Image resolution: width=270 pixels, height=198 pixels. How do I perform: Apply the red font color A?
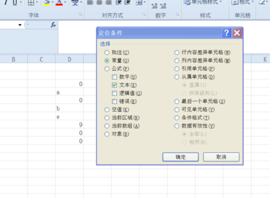point(59,3)
